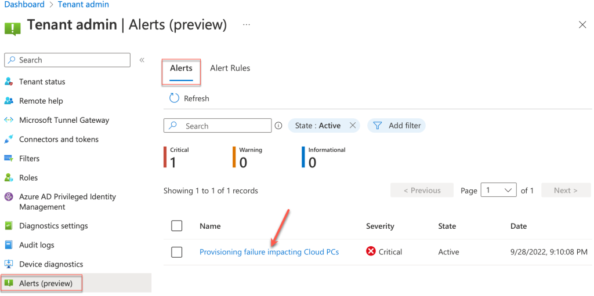The width and height of the screenshot is (594, 296).
Task: Click the Remote help people icon
Action: tap(9, 101)
